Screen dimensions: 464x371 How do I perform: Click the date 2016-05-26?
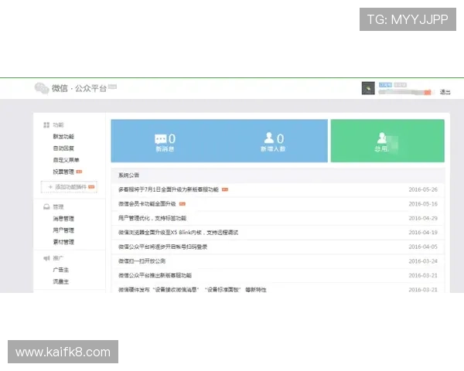423,189
